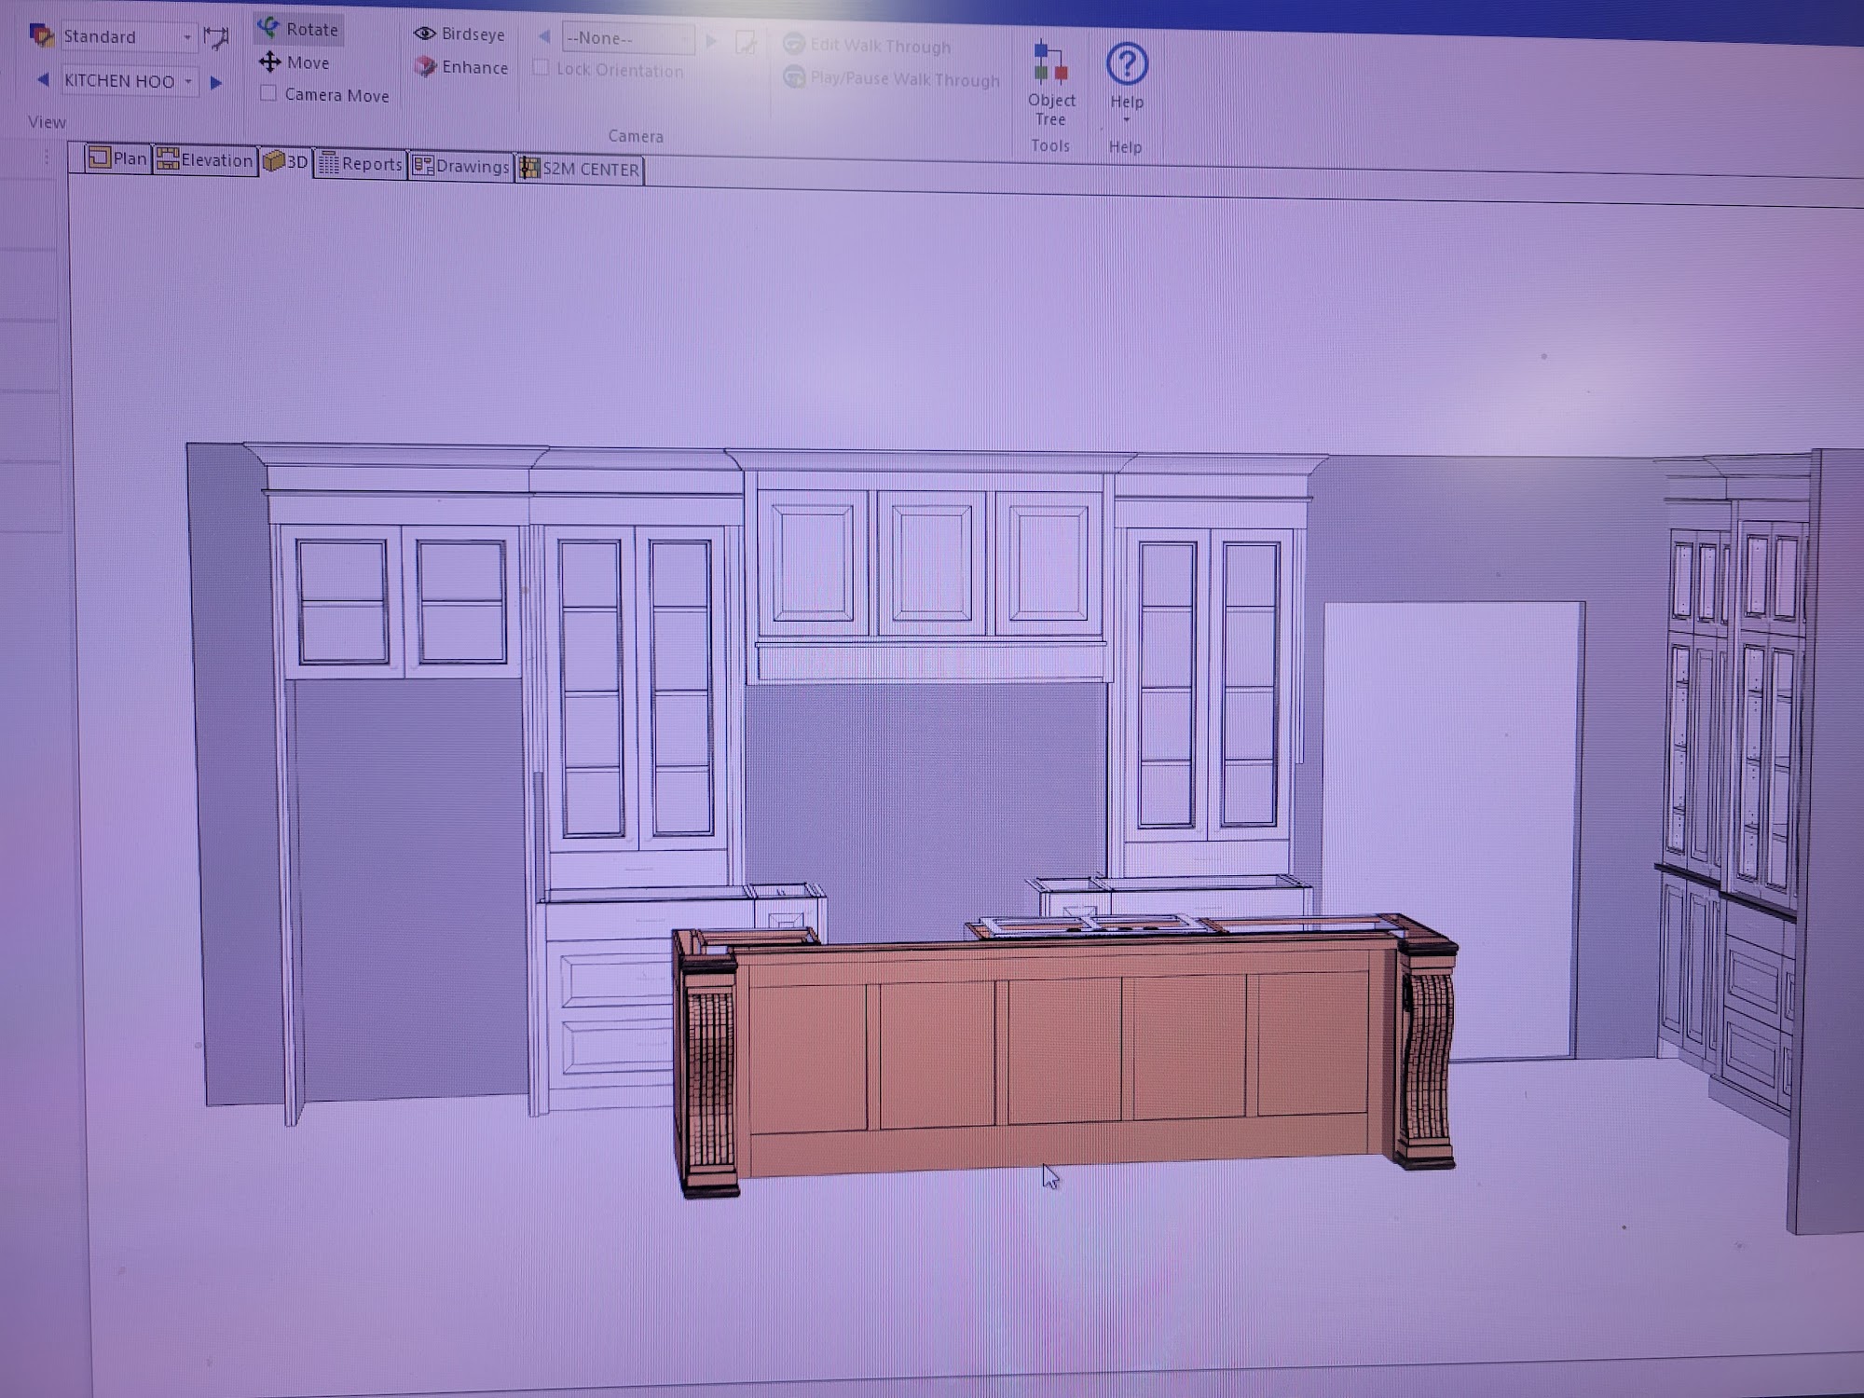Go to next view with right arrow
Image resolution: width=1864 pixels, height=1398 pixels.
click(216, 82)
